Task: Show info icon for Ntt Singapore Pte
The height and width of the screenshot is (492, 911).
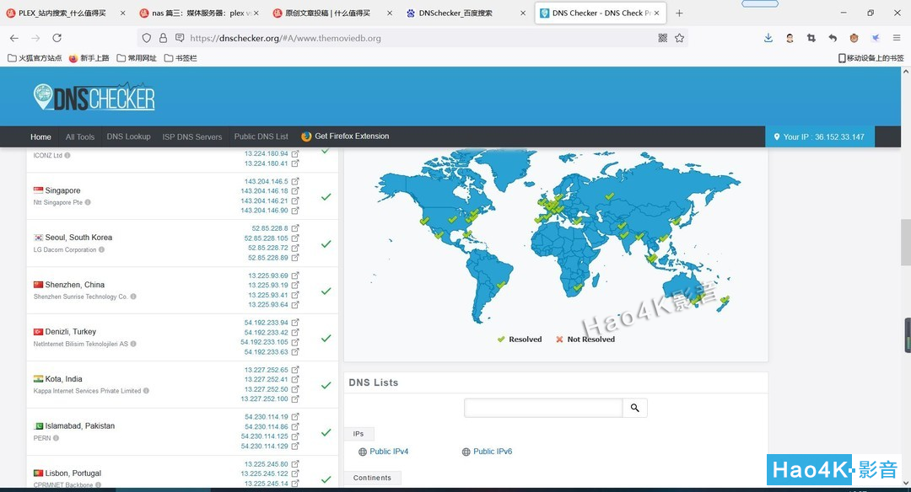Action: point(88,202)
